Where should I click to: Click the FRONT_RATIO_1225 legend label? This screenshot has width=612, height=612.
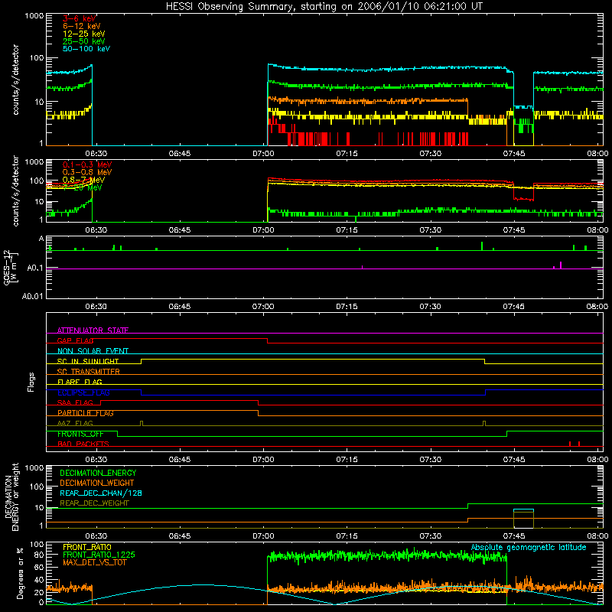[x=99, y=555]
